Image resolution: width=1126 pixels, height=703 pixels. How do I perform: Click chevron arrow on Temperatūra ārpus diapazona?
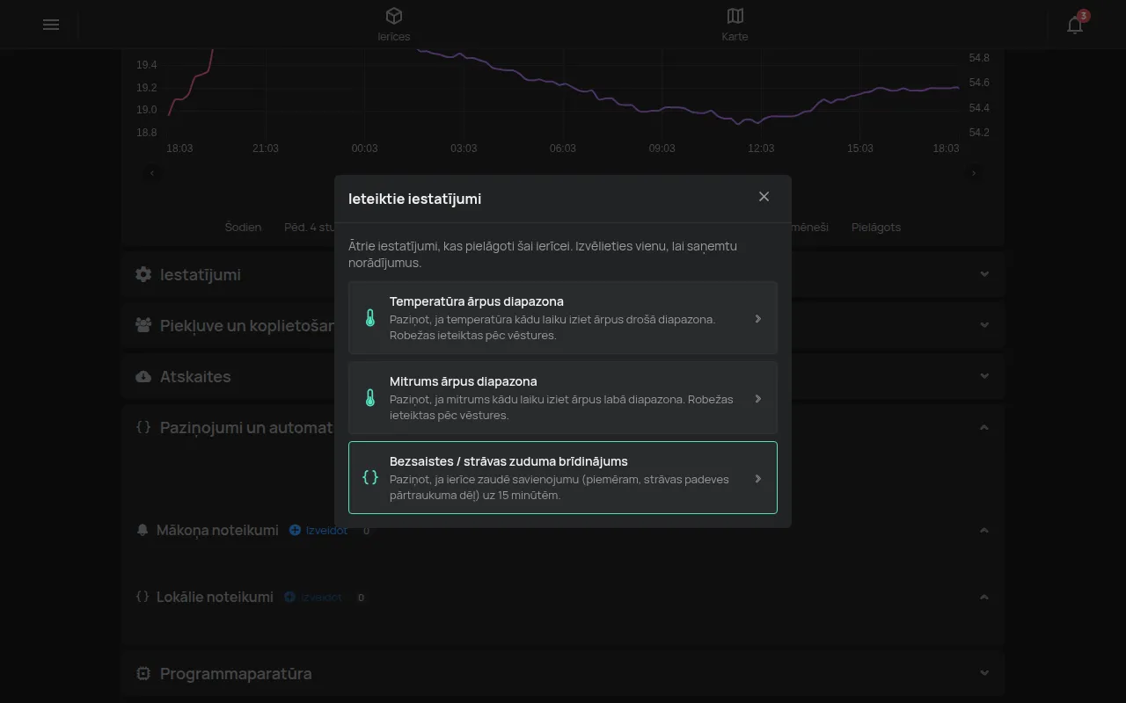click(758, 318)
